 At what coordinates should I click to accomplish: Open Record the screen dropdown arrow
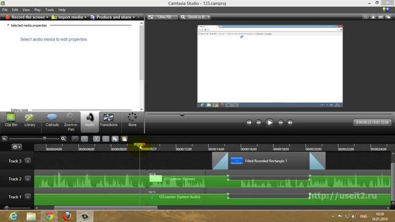(x=47, y=17)
